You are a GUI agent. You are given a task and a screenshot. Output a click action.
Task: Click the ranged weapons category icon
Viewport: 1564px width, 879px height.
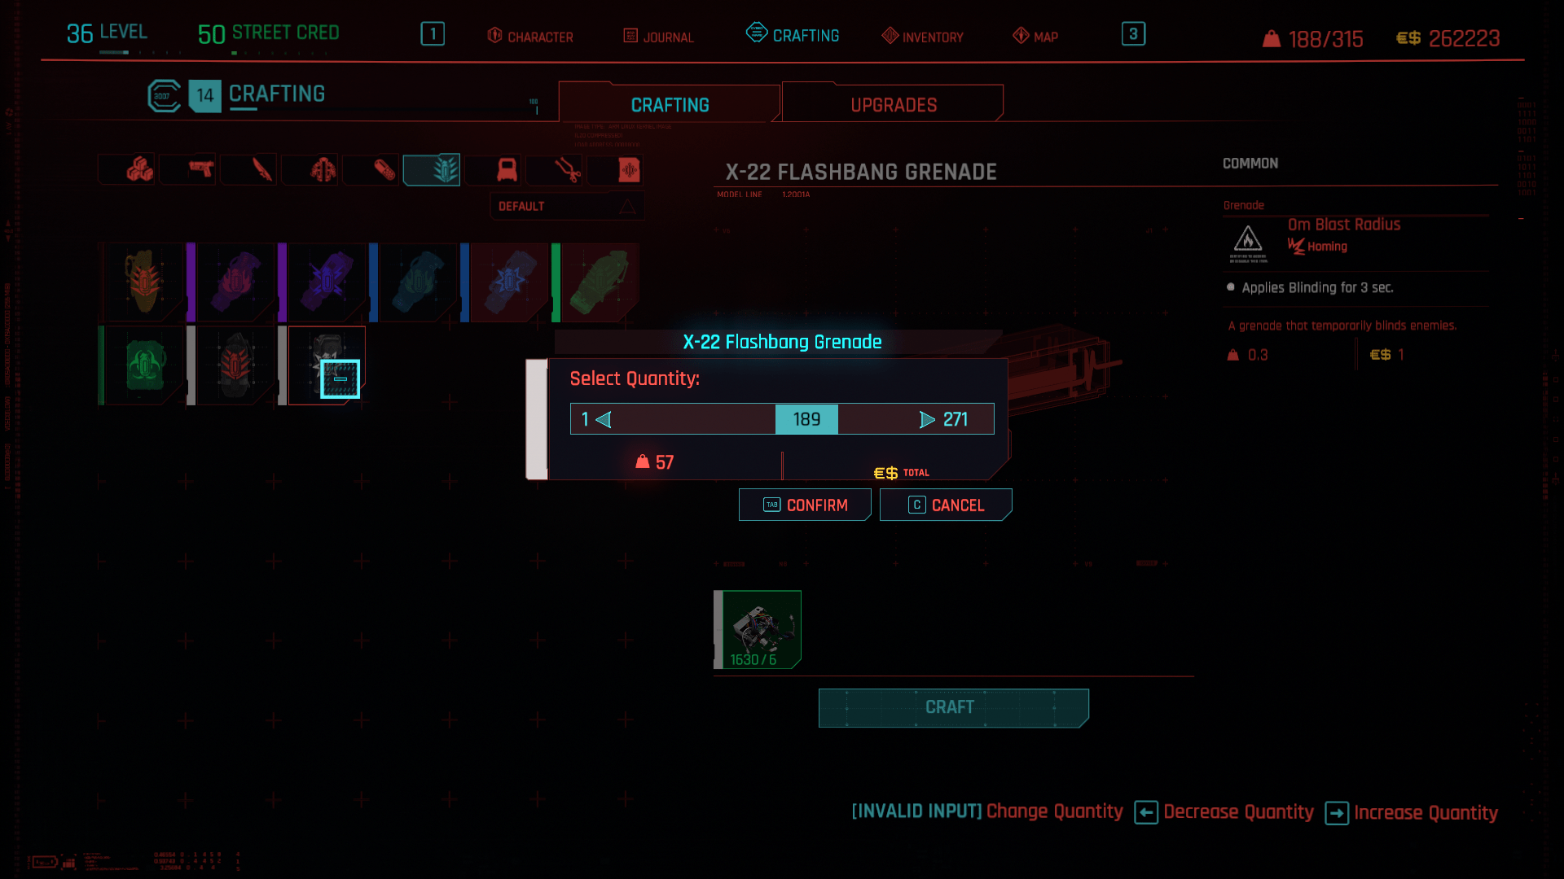pos(201,169)
